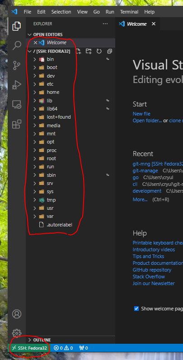Open the Accounts icon in activity bar
The image size is (183, 360).
pos(17,314)
